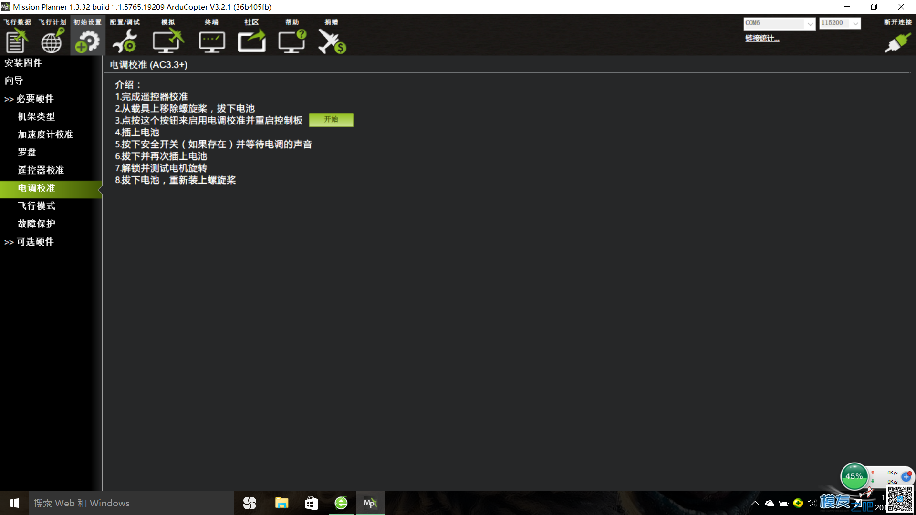This screenshot has width=916, height=515.
Task: Click the yellow-green security tray icon
Action: pyautogui.click(x=798, y=503)
